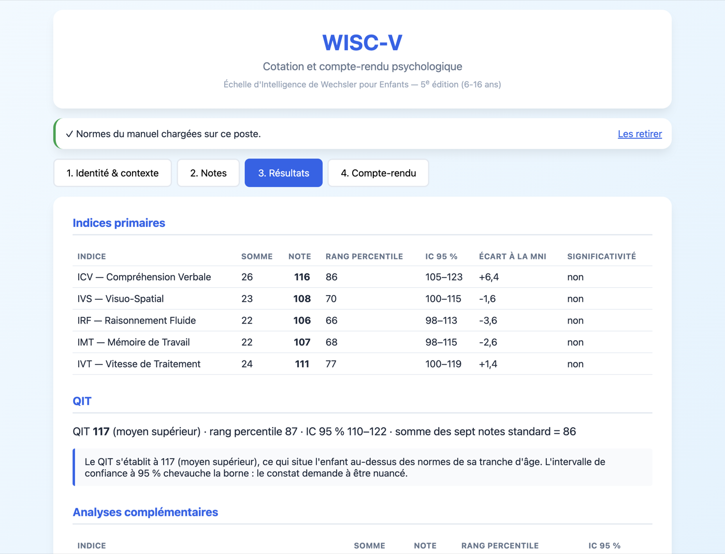Screen dimensions: 725x554
Task: Select the '3. Résultats' tab
Action: tap(284, 173)
